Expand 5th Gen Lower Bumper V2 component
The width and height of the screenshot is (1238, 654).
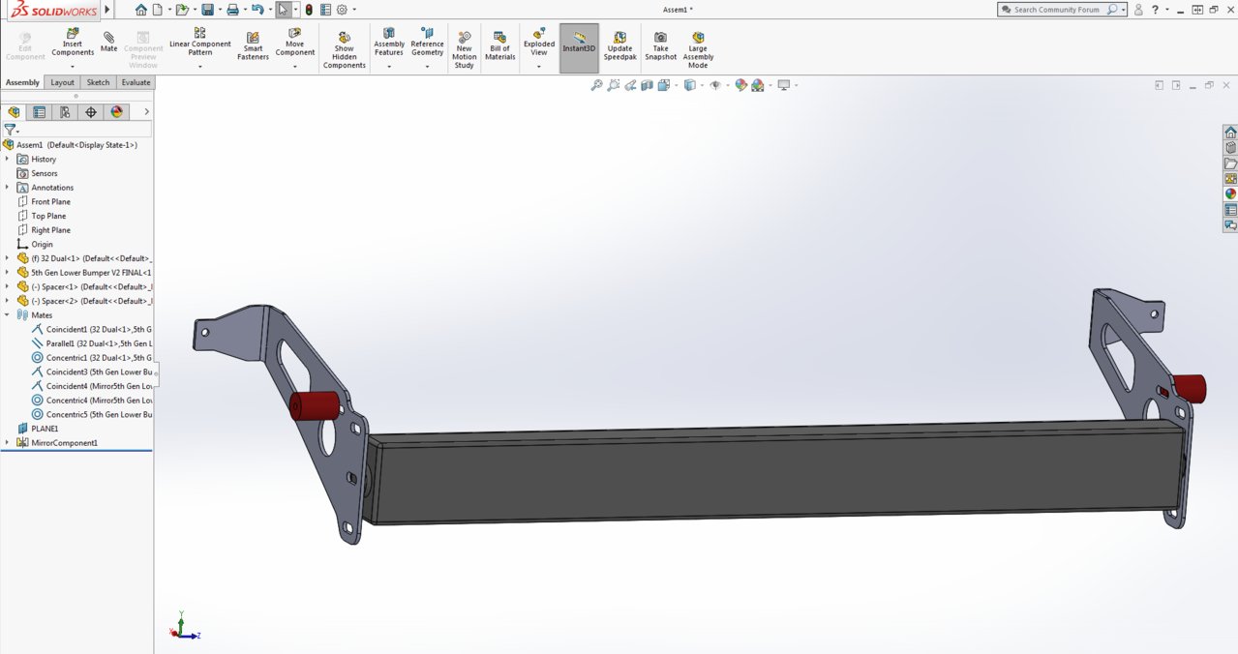(x=7, y=273)
